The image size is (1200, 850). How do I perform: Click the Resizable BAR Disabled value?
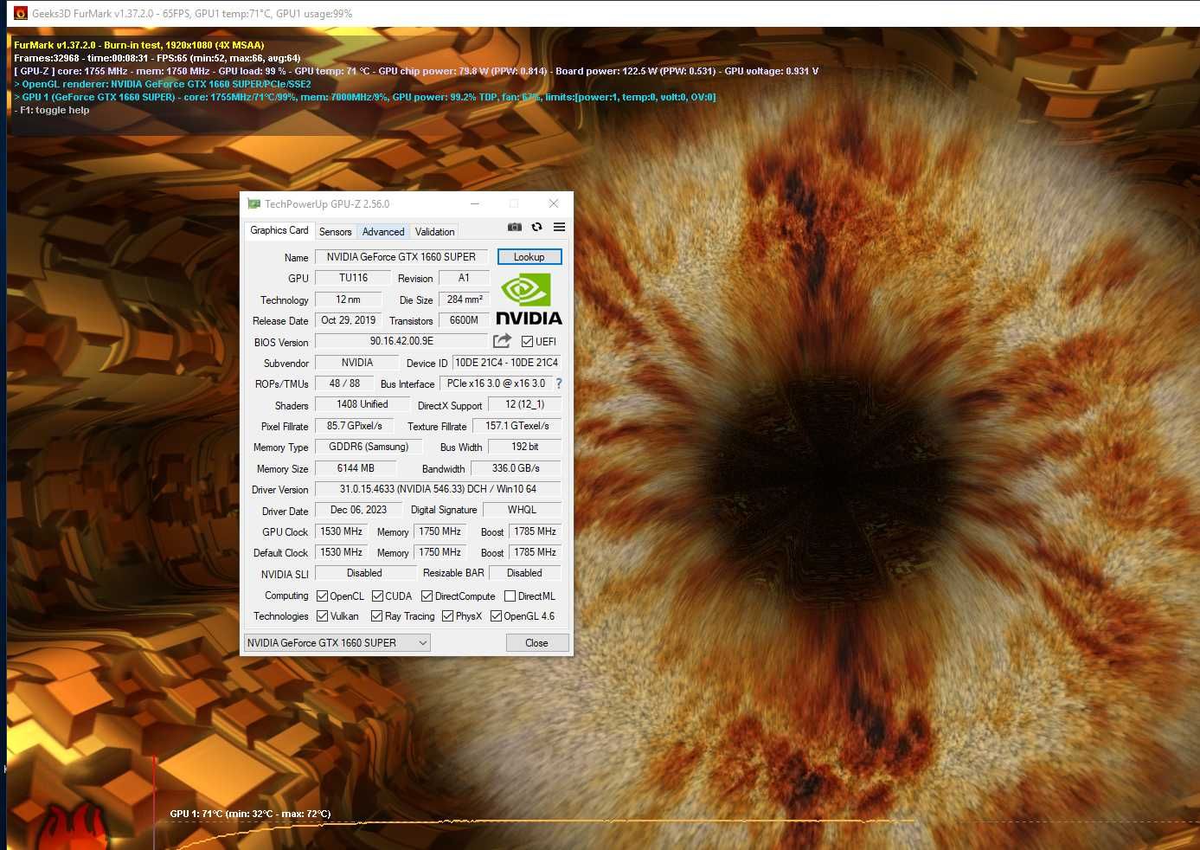pyautogui.click(x=525, y=573)
